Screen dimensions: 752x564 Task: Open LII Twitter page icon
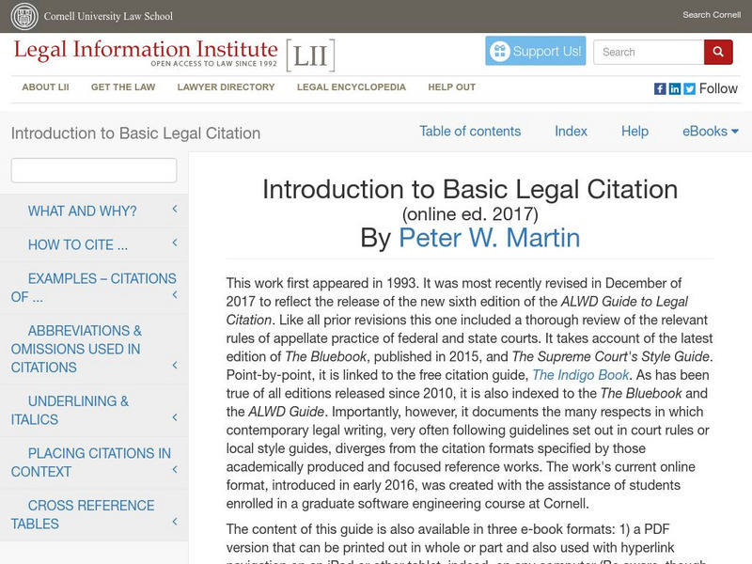690,88
